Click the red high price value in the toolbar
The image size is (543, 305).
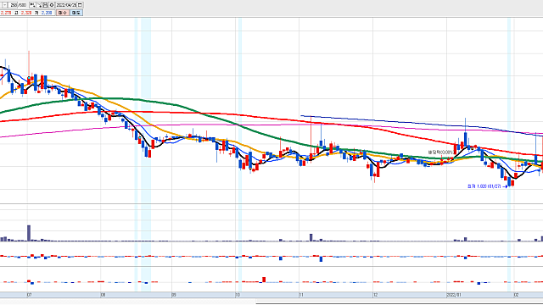[x=26, y=13]
